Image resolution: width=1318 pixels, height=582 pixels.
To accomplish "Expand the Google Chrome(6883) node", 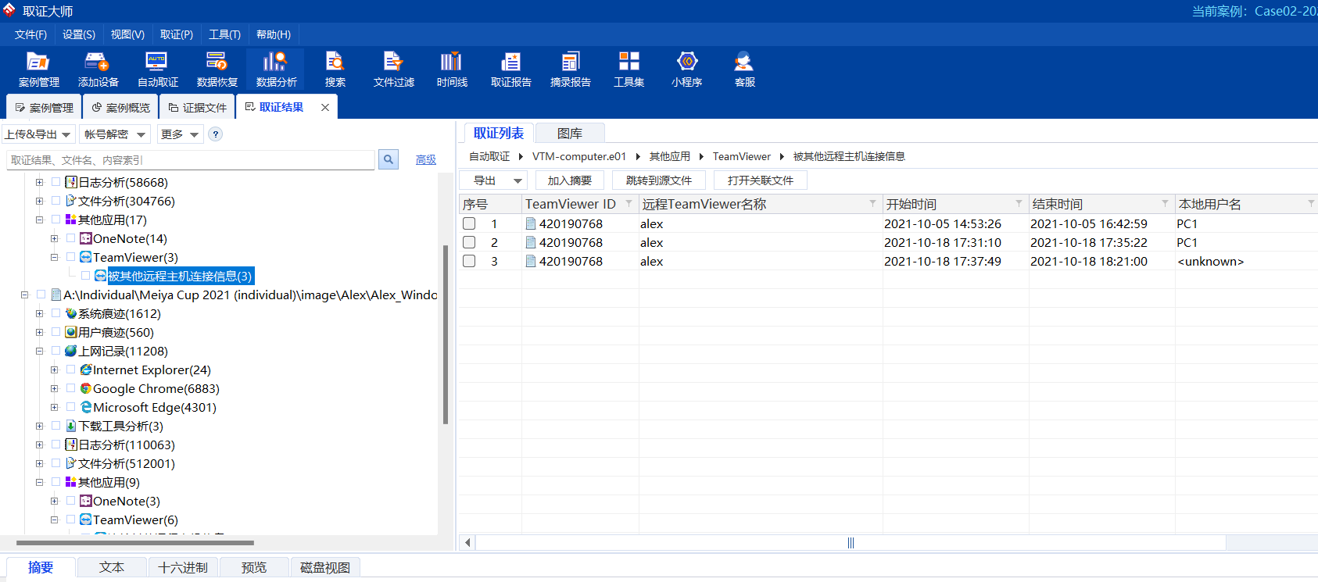I will (x=54, y=388).
